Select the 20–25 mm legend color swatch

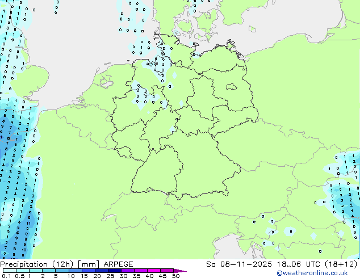102,271
